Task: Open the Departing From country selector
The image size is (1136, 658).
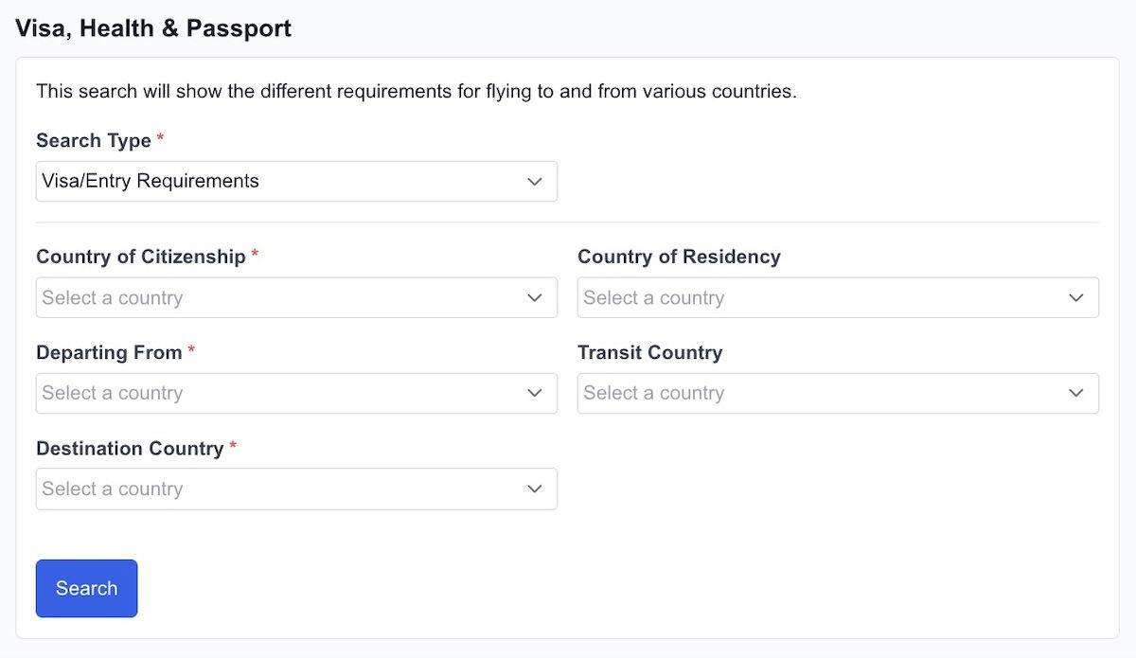Action: click(284, 393)
